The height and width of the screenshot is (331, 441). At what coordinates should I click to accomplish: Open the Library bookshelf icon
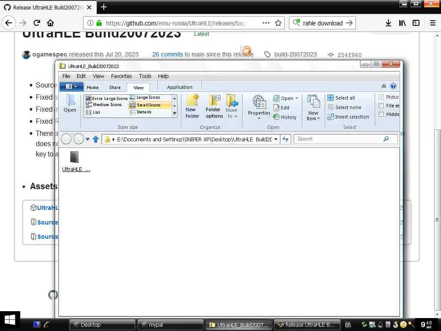click(x=402, y=23)
